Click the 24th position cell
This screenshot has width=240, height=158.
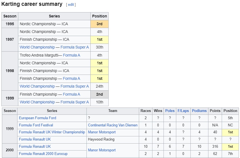[x=99, y=86]
